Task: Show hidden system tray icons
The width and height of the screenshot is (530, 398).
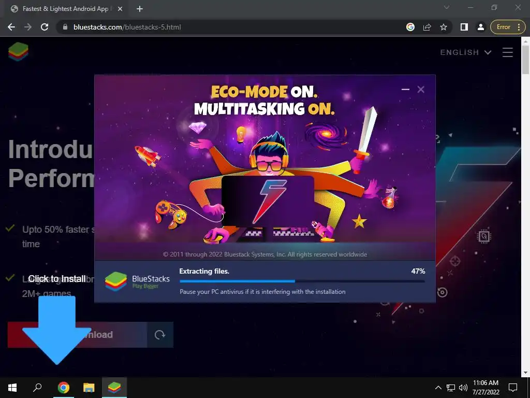Action: click(x=438, y=388)
